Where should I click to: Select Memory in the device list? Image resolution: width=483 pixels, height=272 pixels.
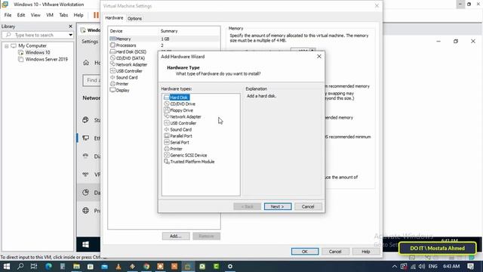pyautogui.click(x=165, y=39)
